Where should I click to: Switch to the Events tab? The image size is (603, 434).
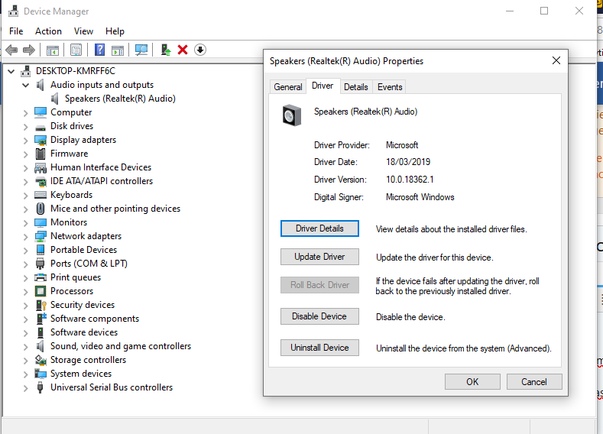(x=390, y=87)
